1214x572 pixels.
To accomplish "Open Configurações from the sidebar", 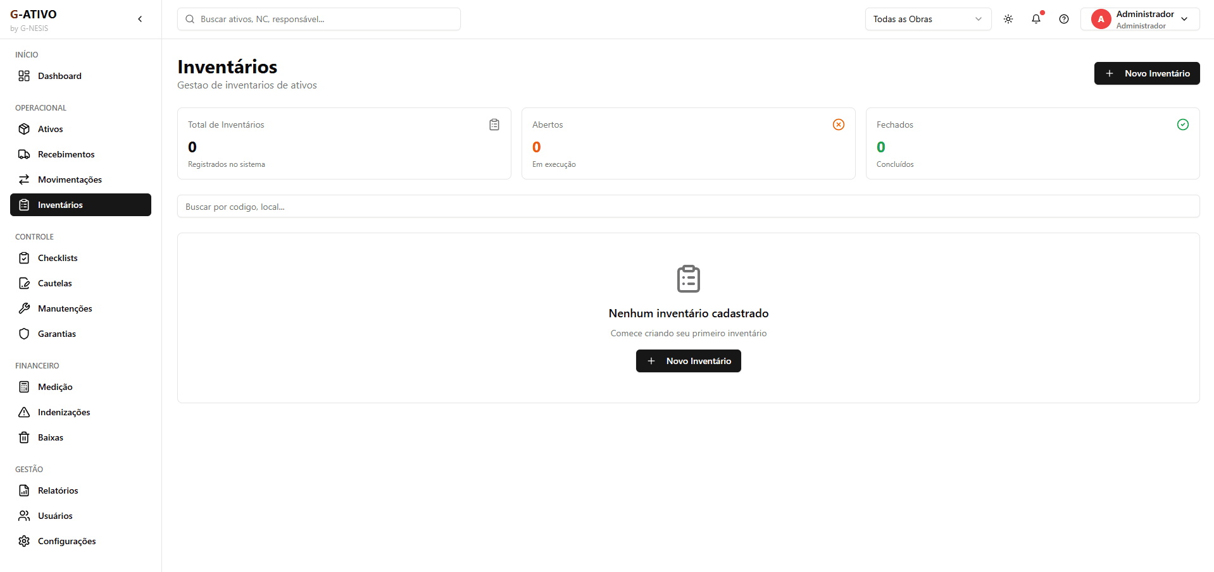I will click(66, 541).
